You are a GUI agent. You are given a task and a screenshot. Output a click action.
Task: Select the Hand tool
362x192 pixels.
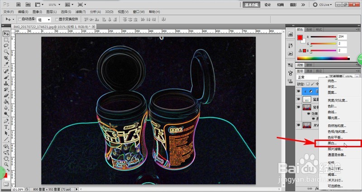point(6,159)
